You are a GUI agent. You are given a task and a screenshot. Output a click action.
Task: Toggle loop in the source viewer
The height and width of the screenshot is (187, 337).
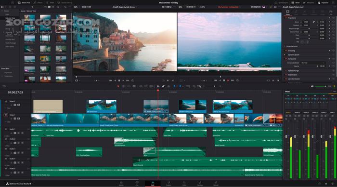click(x=133, y=80)
